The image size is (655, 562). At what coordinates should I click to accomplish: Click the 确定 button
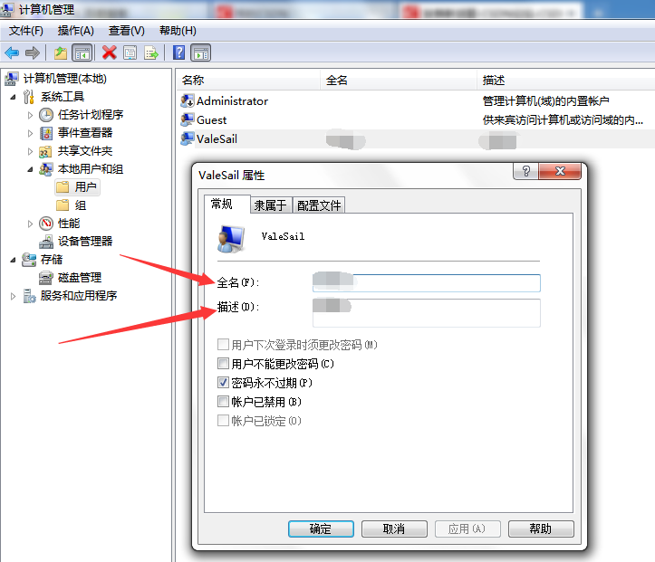pyautogui.click(x=321, y=529)
